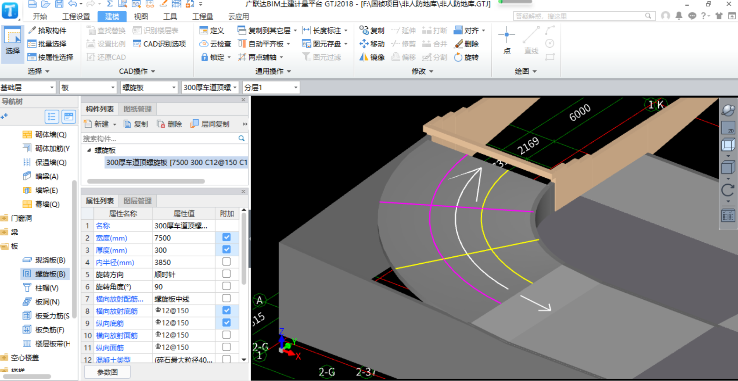738x381 pixels.
Task: Click the 参数图 button
Action: pos(107,372)
